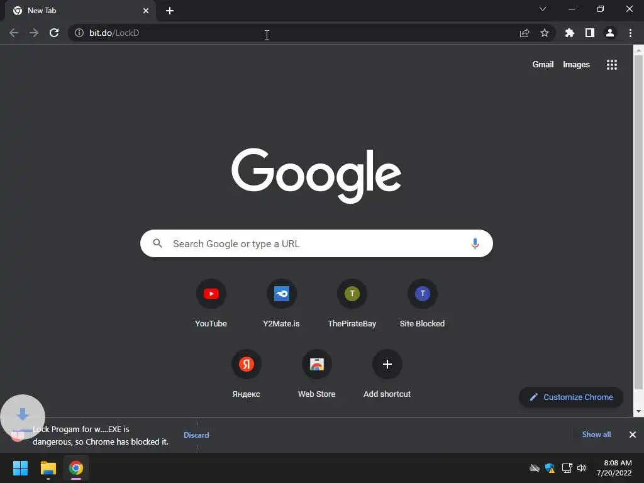The height and width of the screenshot is (483, 644).
Task: Show all downloads
Action: tap(596, 435)
